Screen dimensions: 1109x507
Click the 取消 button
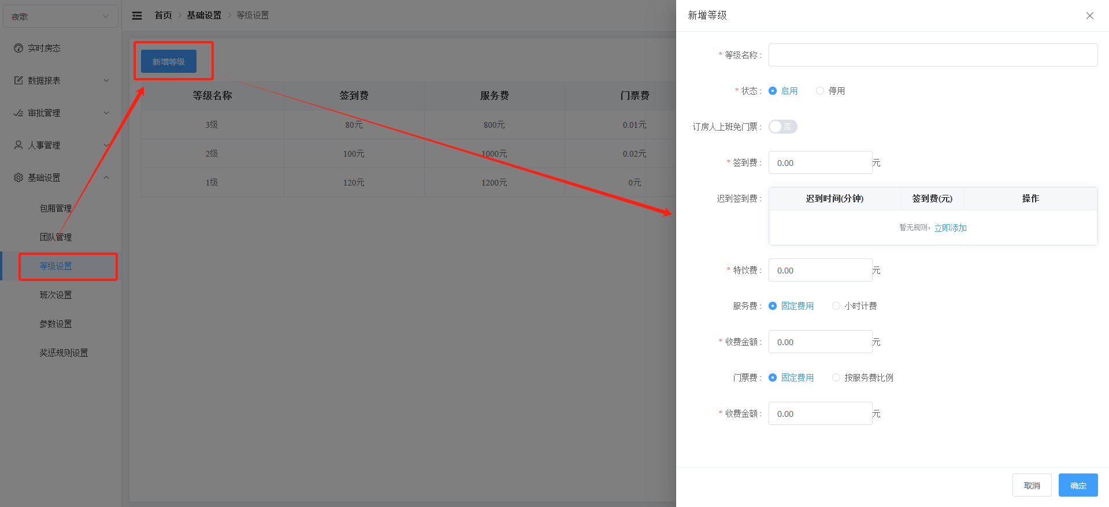pos(1032,485)
